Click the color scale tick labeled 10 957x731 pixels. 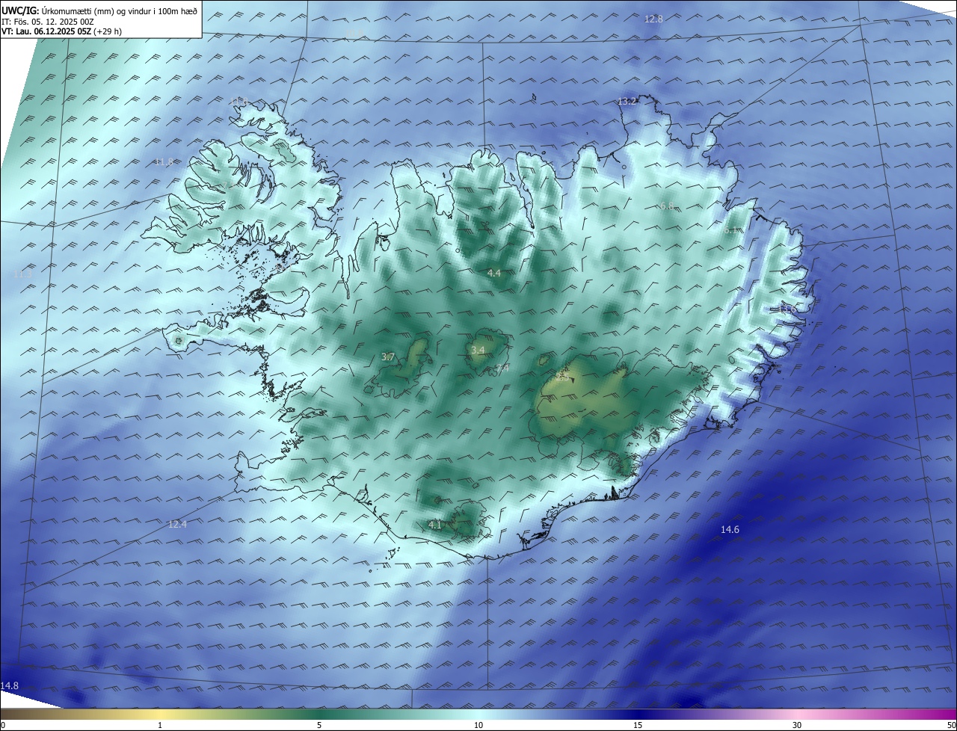[478, 725]
